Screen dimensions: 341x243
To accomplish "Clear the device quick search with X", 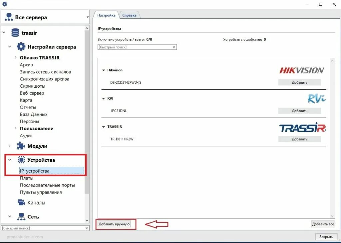I will (174, 47).
